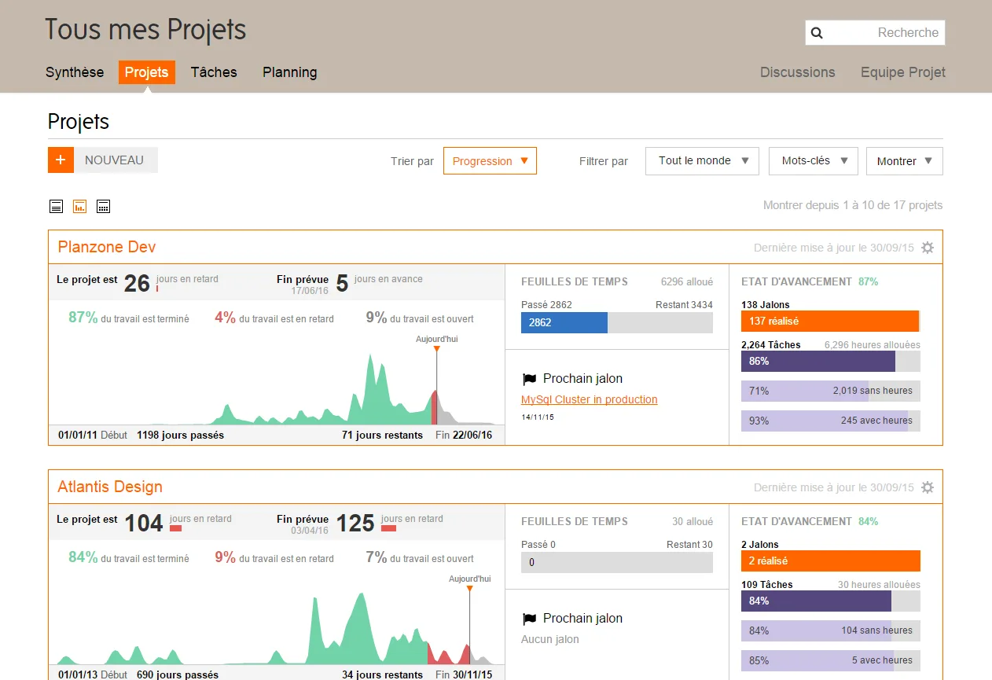Image resolution: width=992 pixels, height=680 pixels.
Task: Switch to list view icon
Action: coord(56,207)
